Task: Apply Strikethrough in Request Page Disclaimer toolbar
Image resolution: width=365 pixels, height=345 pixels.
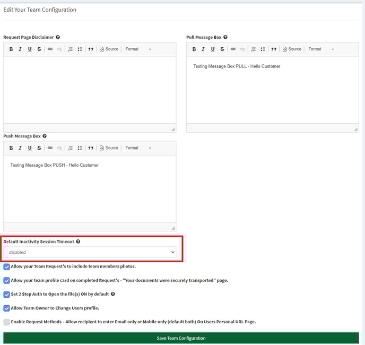Action: coord(39,49)
